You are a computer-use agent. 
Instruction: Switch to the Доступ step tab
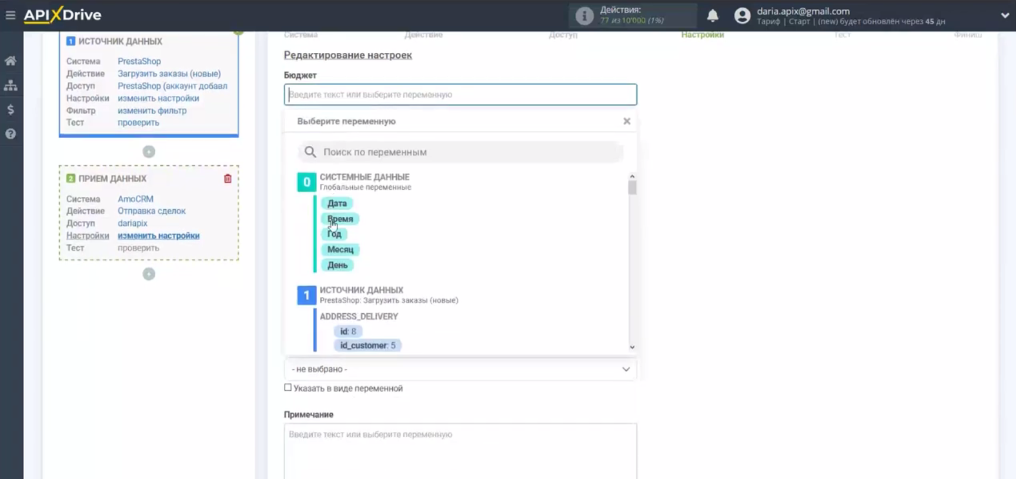point(563,35)
